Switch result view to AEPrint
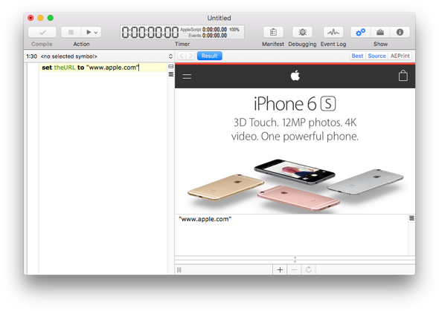Screen dimensions: 439x311 400,56
